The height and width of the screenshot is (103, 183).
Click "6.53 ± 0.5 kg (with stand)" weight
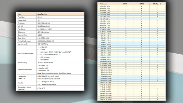[46, 82]
